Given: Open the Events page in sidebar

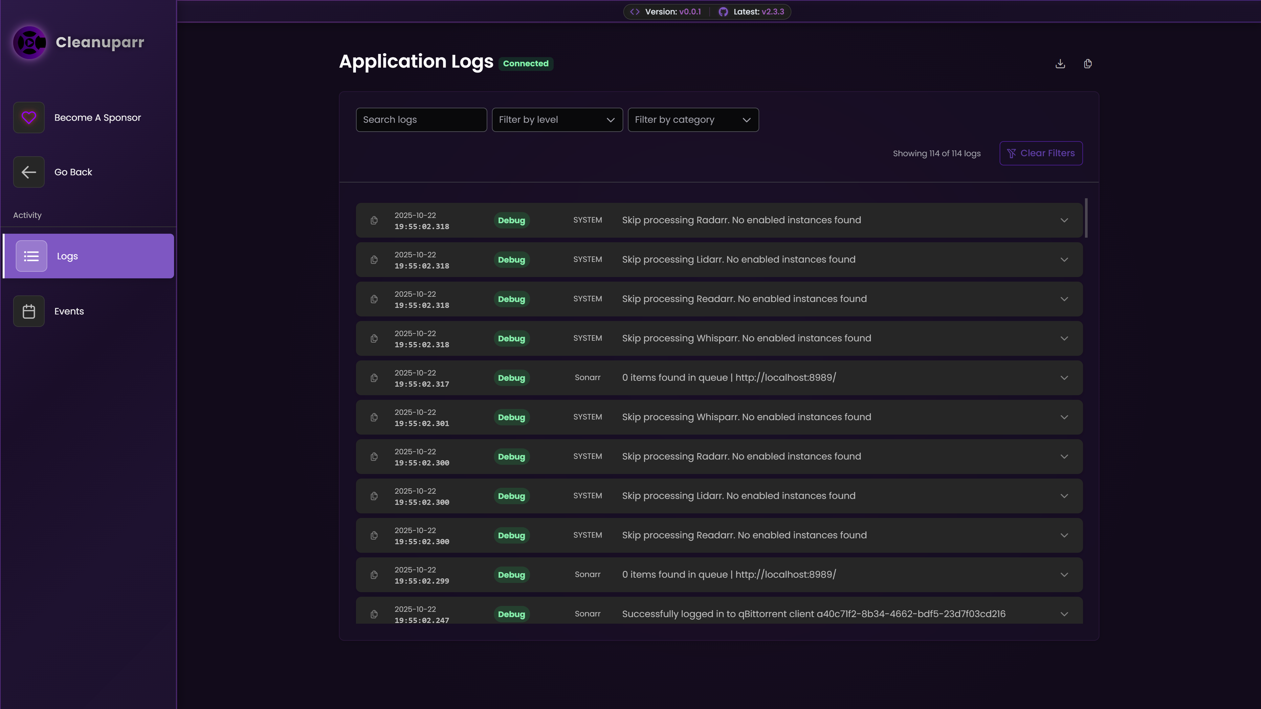Looking at the screenshot, I should tap(69, 311).
